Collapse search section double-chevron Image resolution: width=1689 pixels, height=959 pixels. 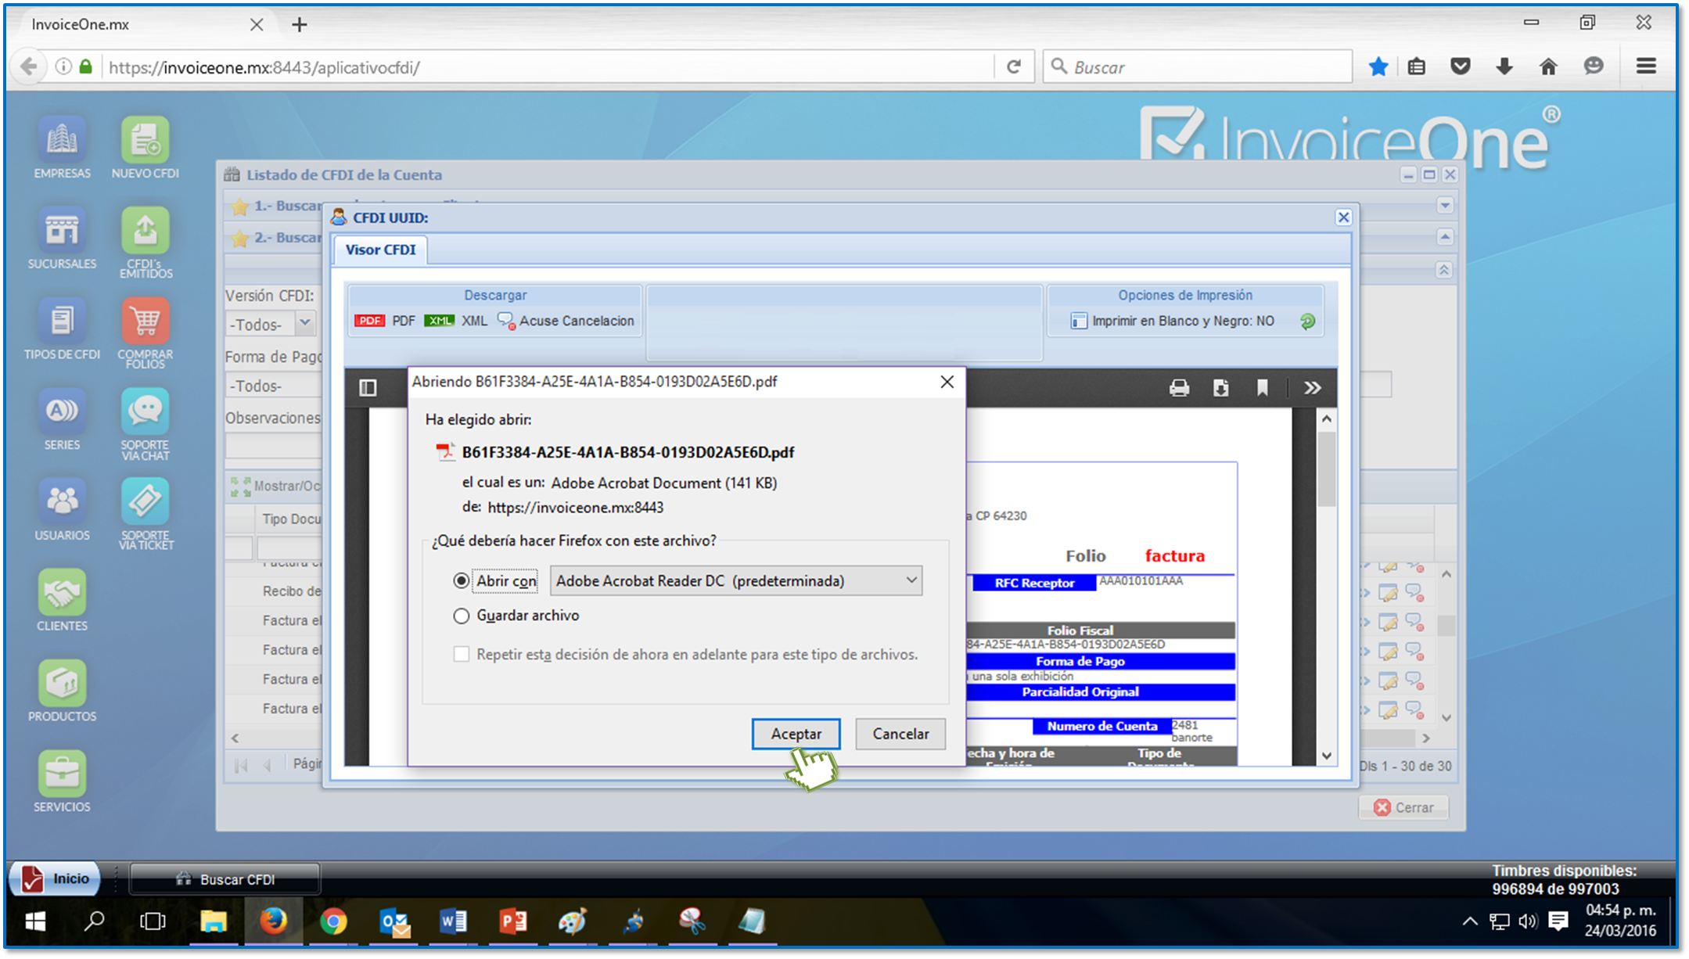click(1444, 270)
